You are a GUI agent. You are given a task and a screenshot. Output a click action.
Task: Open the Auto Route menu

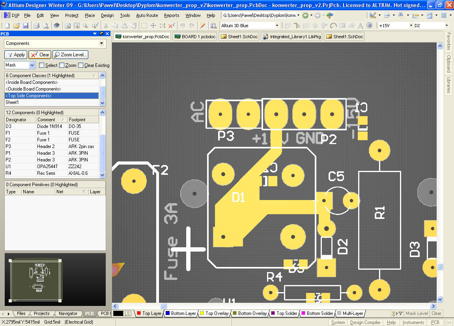pyautogui.click(x=147, y=15)
